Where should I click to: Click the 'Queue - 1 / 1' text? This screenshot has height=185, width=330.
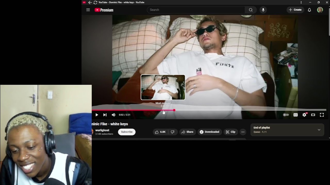click(260, 132)
